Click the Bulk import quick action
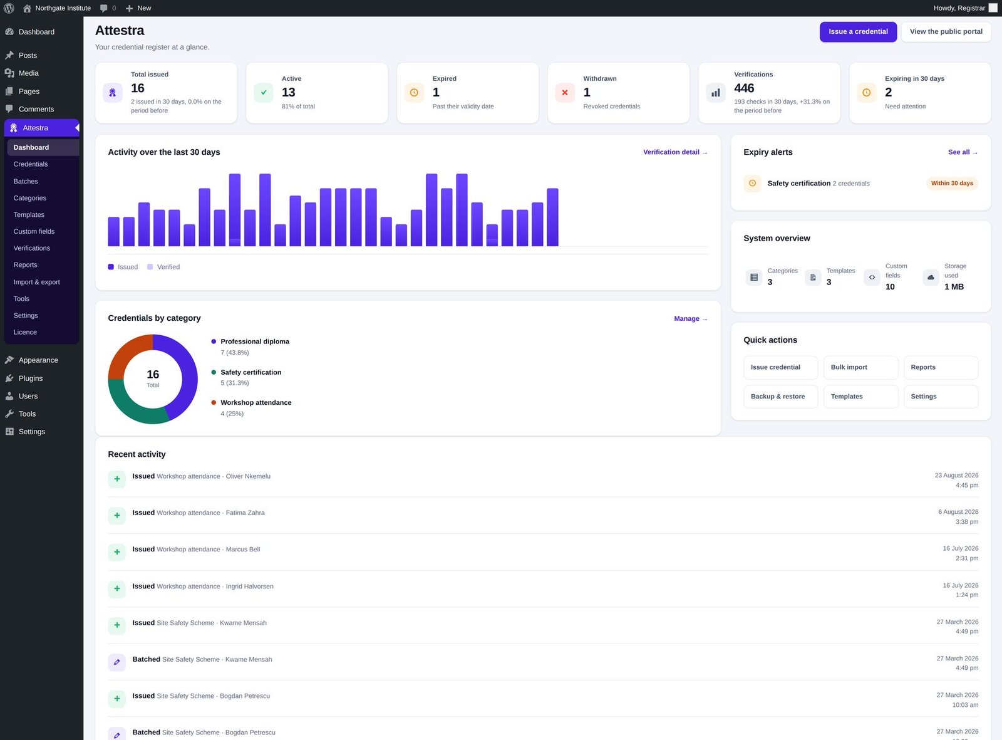This screenshot has width=1002, height=740. click(x=860, y=368)
